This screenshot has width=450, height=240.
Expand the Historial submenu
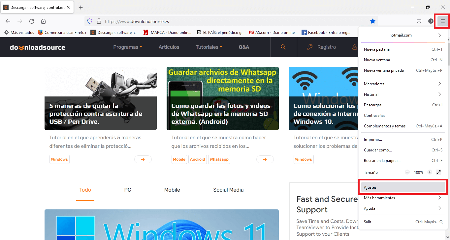click(403, 94)
